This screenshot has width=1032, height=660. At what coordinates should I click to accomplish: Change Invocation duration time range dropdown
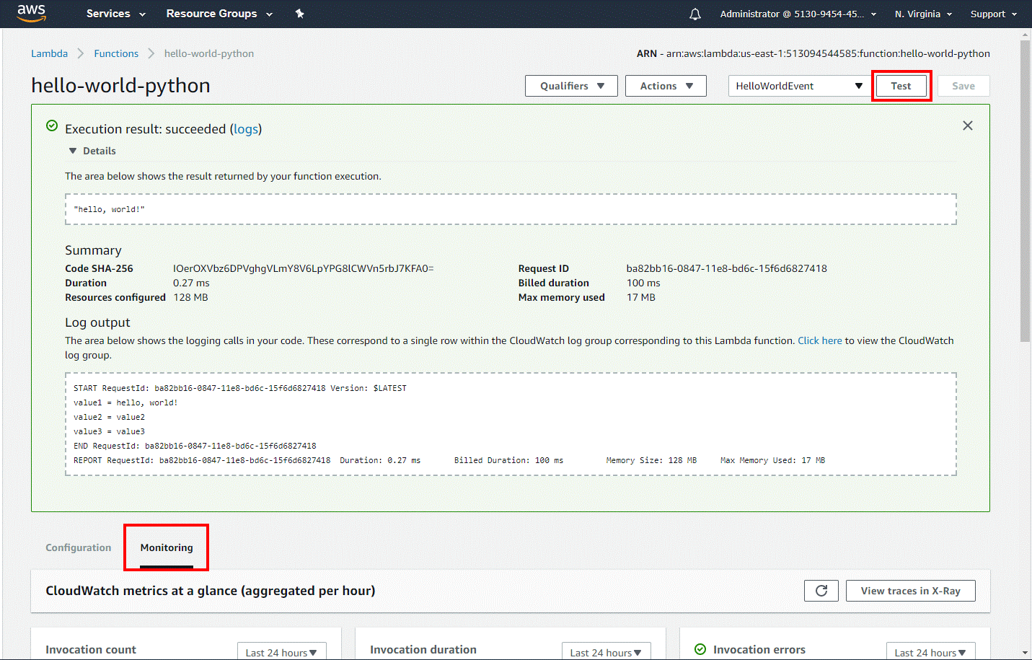pyautogui.click(x=606, y=652)
